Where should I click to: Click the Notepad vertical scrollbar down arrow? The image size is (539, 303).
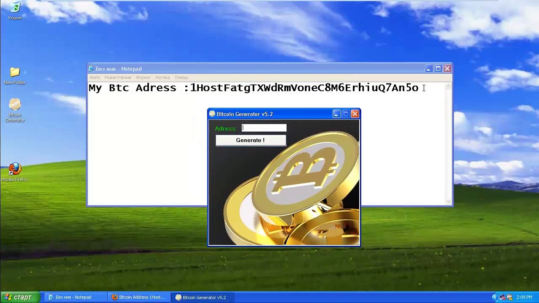click(448, 201)
